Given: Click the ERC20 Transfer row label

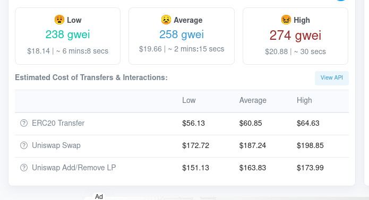Looking at the screenshot, I should pos(58,123).
